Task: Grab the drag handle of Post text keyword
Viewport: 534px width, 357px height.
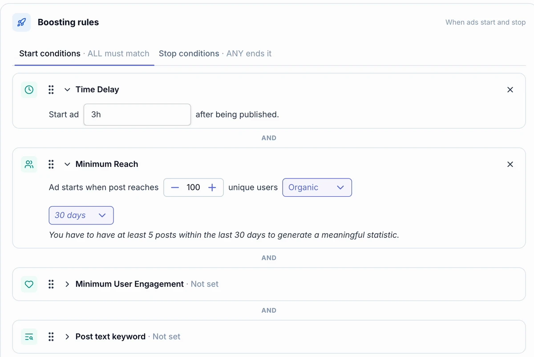Action: [x=51, y=337]
